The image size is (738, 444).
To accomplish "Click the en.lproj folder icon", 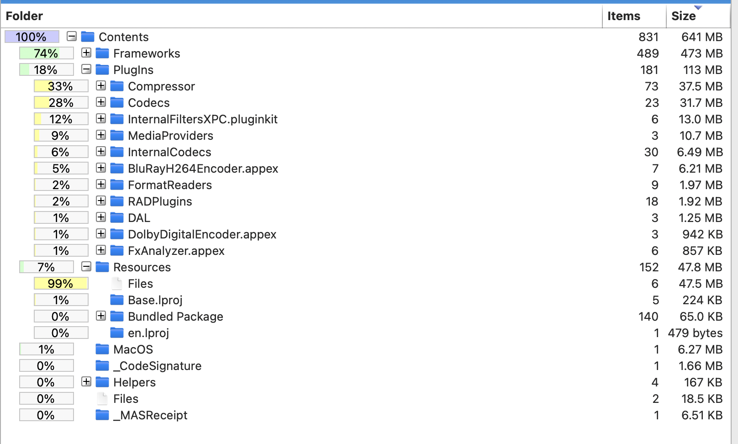I will 117,333.
